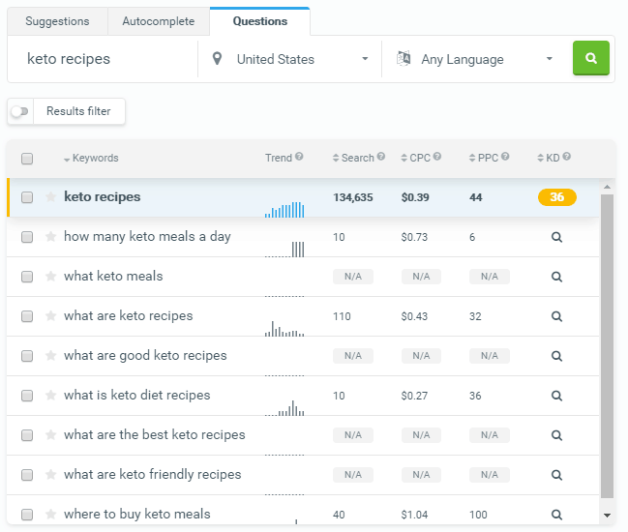Star the 'how many keto meals a day' keyword
Screen dimensions: 628x532
point(50,237)
